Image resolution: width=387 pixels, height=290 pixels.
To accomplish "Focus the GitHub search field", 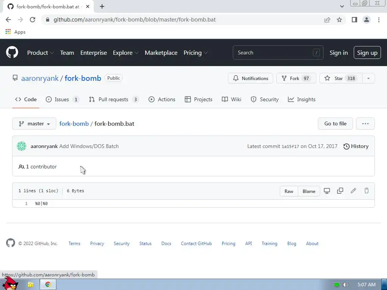I will pyautogui.click(x=278, y=52).
